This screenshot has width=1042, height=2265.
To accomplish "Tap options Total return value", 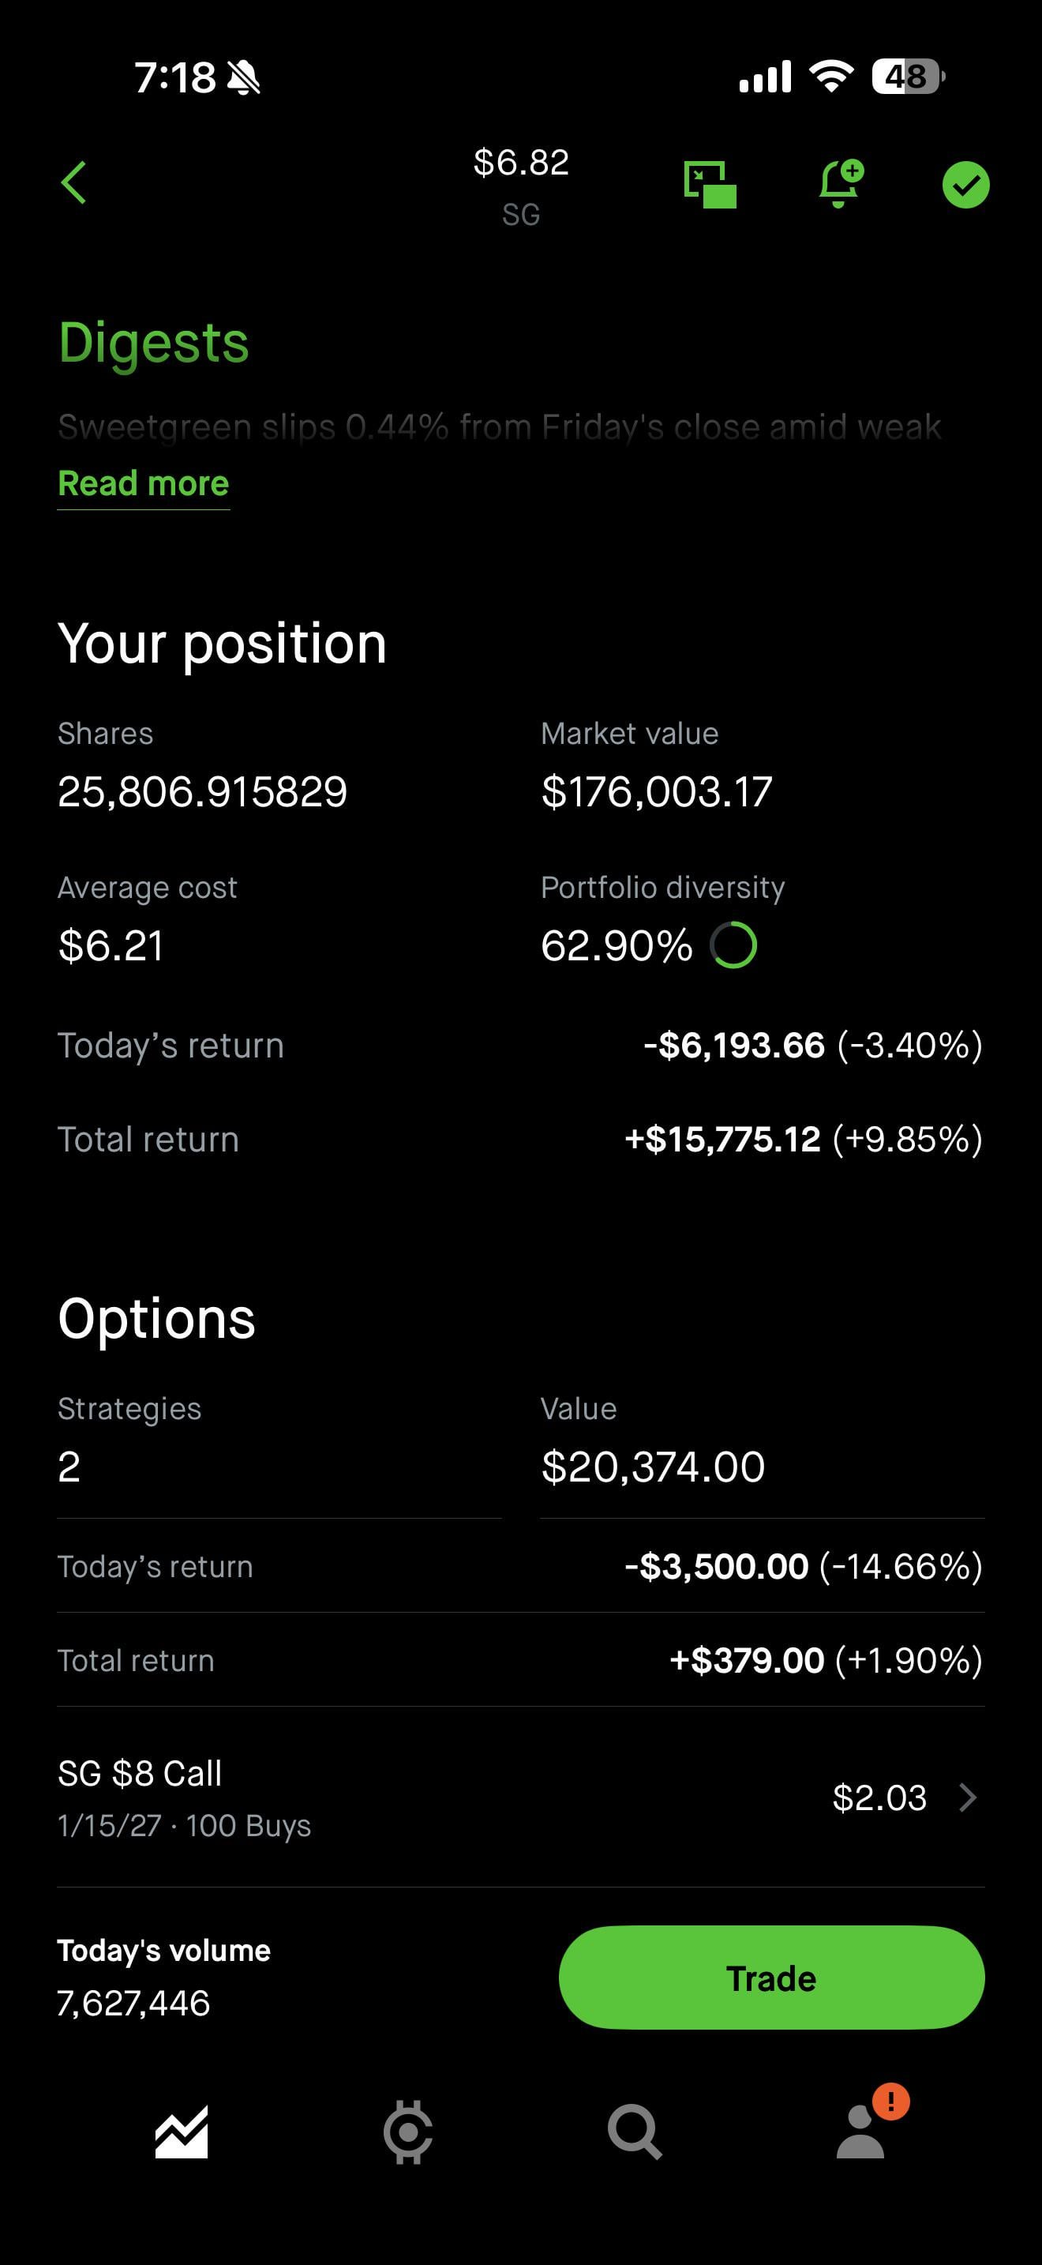I will (825, 1661).
